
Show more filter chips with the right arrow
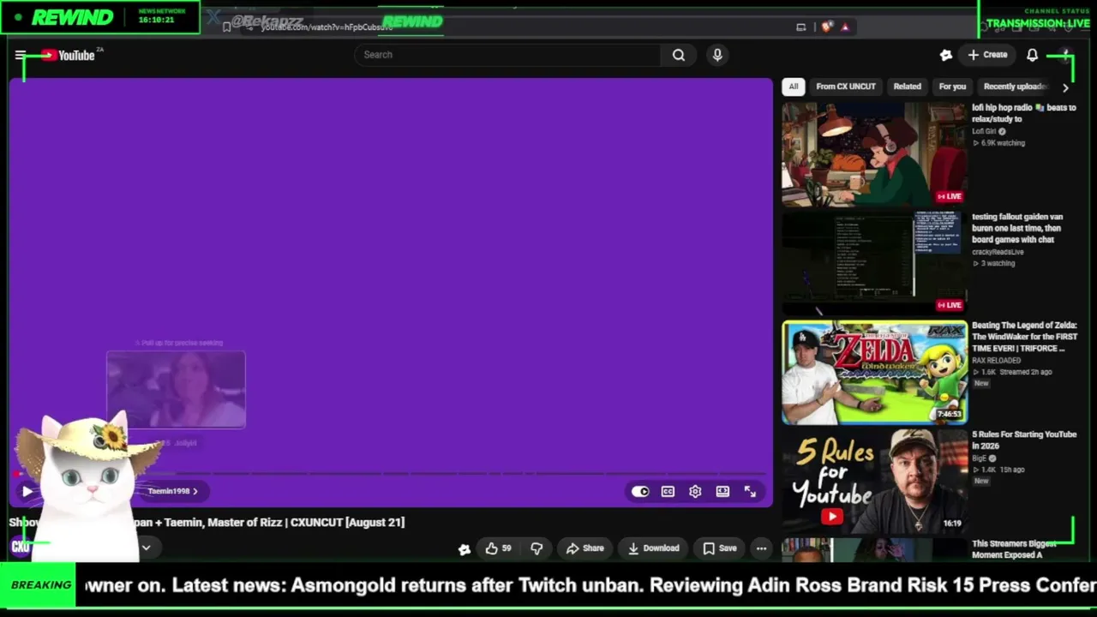click(1065, 87)
